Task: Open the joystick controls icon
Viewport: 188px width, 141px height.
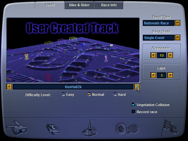Action: pyautogui.click(x=89, y=128)
